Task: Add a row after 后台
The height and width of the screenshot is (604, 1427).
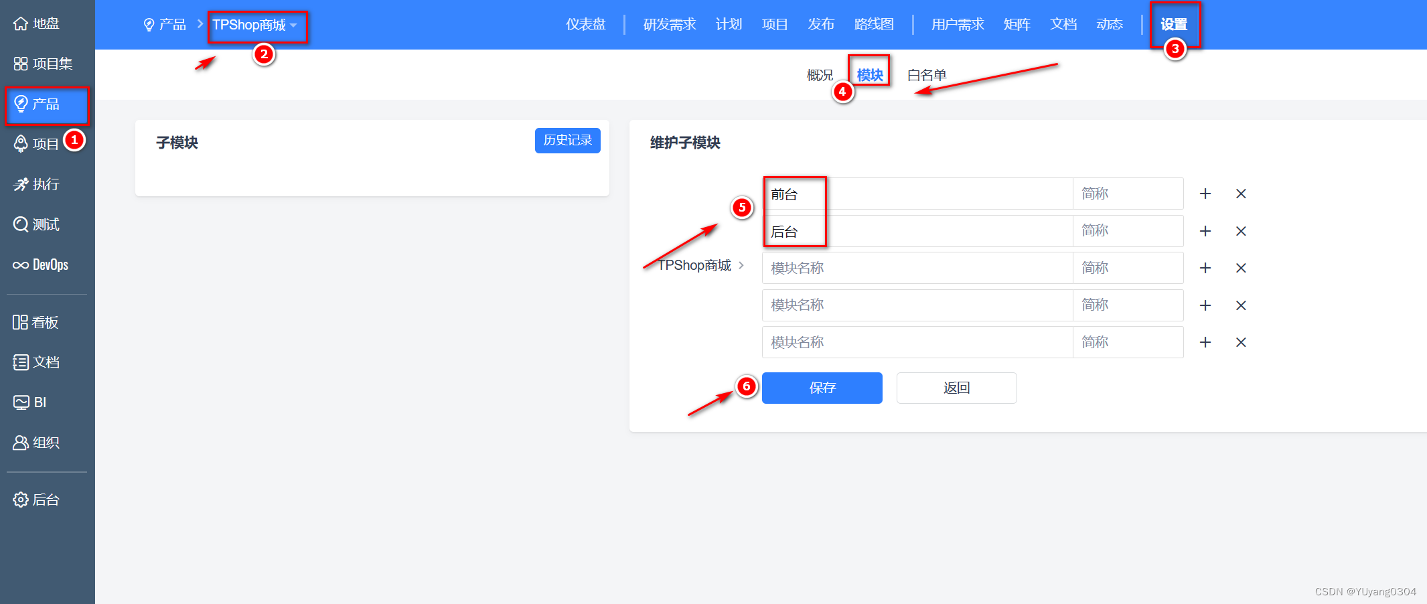Action: tap(1205, 231)
